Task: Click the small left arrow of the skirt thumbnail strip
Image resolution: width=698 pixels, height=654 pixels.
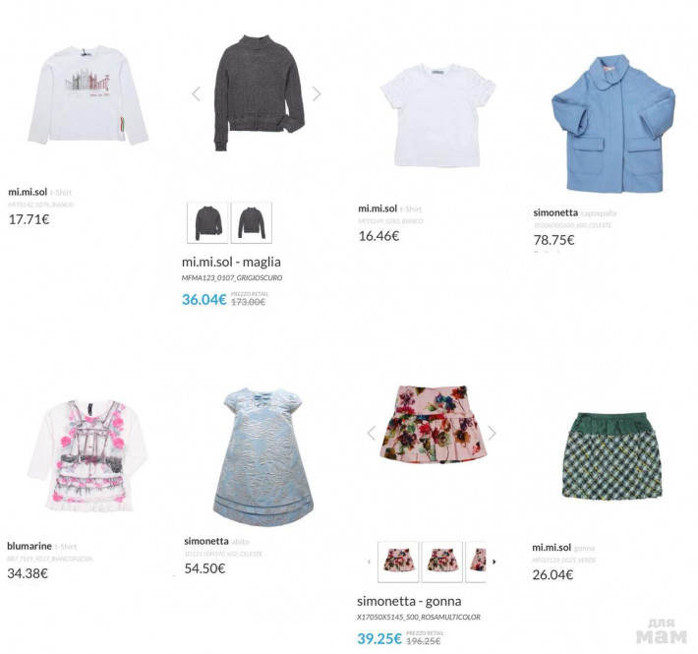Action: click(x=369, y=562)
